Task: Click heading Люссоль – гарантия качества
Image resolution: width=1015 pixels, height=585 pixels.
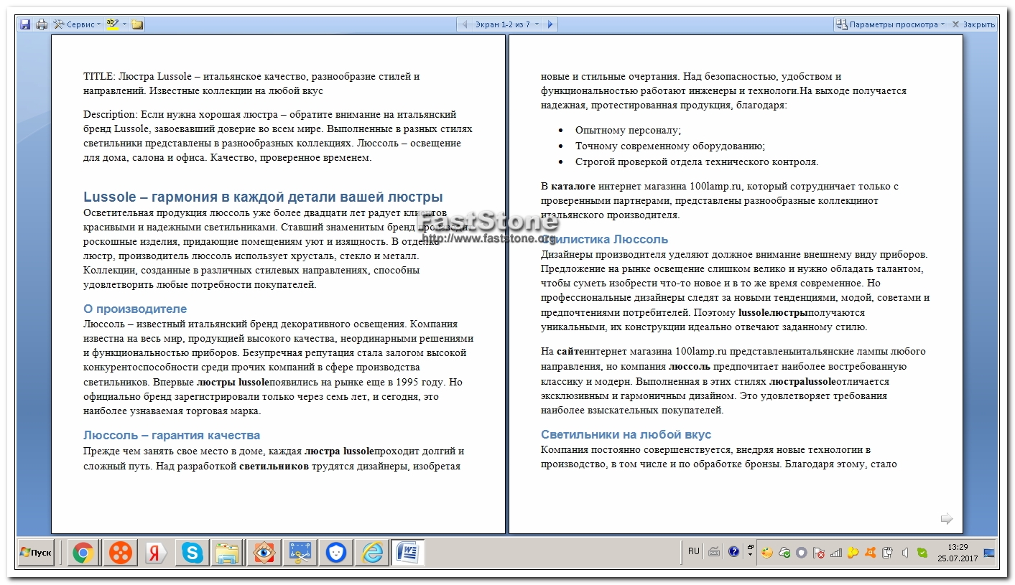Action: click(x=172, y=435)
